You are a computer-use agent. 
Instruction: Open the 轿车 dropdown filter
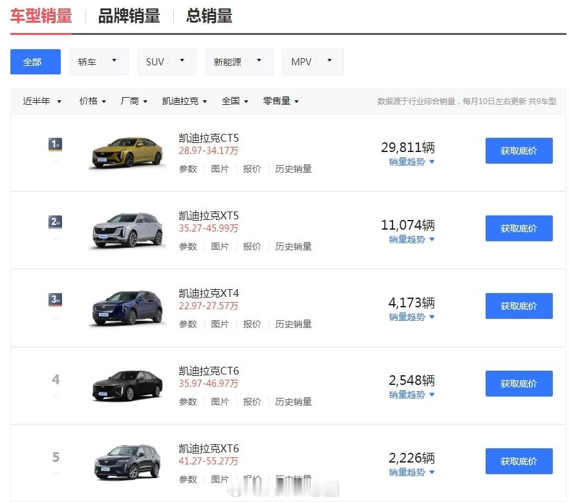click(99, 61)
